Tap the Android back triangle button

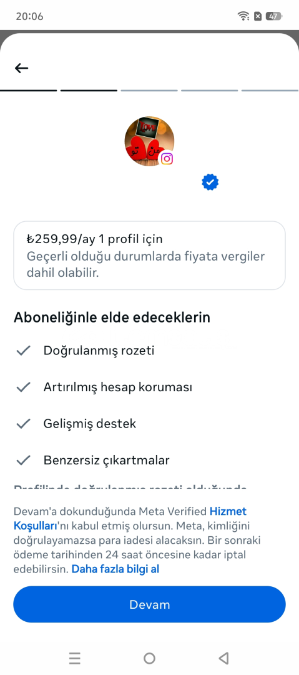tap(223, 657)
